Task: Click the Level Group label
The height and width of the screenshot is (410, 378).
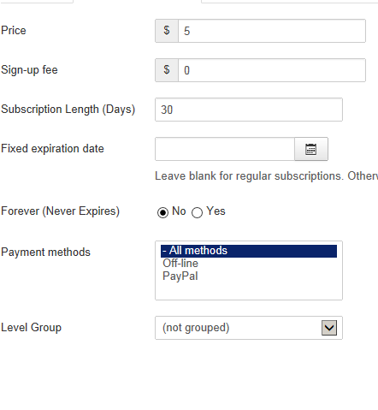Action: click(x=31, y=328)
